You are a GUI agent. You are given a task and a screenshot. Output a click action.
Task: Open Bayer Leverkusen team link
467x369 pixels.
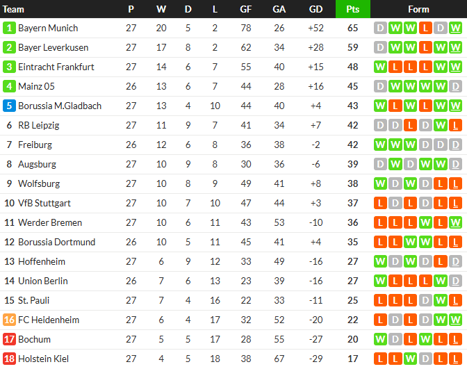pyautogui.click(x=52, y=48)
